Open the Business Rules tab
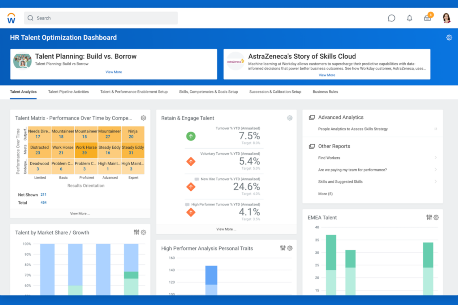This screenshot has width=458, height=305. click(325, 92)
